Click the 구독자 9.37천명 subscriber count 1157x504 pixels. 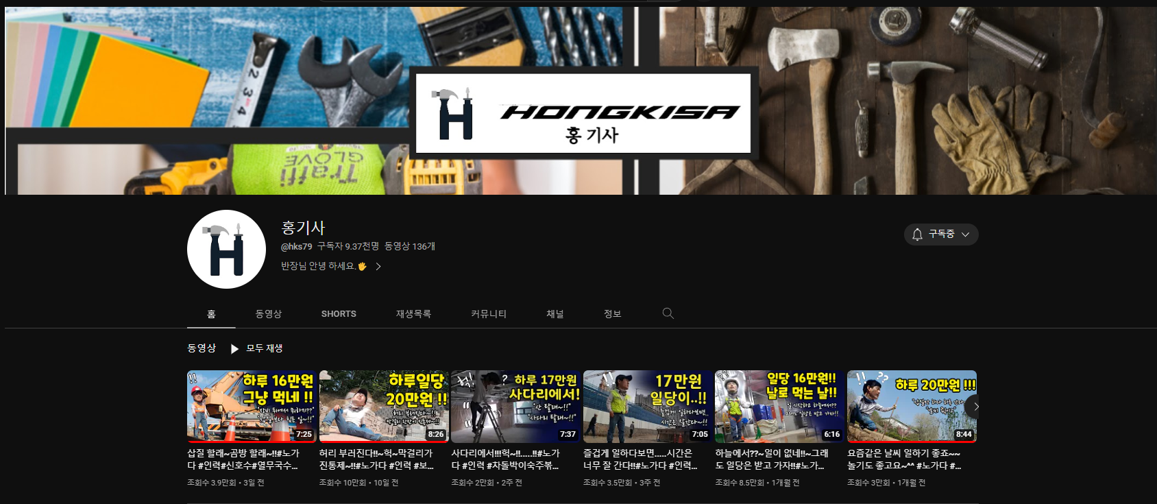348,246
